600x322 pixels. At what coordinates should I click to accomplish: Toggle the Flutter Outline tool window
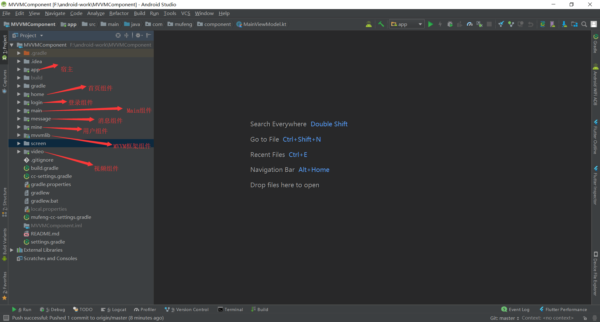click(x=596, y=137)
